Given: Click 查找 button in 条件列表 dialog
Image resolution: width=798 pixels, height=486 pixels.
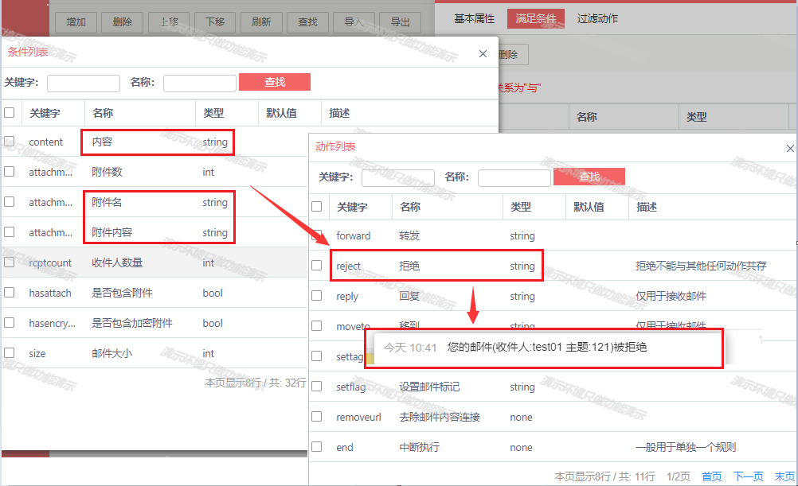Looking at the screenshot, I should pyautogui.click(x=275, y=82).
